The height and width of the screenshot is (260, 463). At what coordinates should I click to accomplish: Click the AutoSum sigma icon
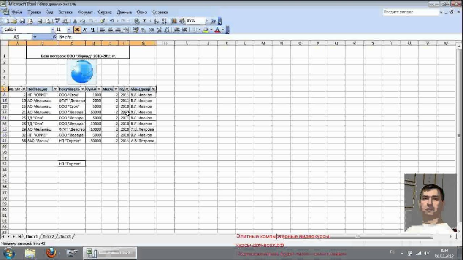coord(145,21)
